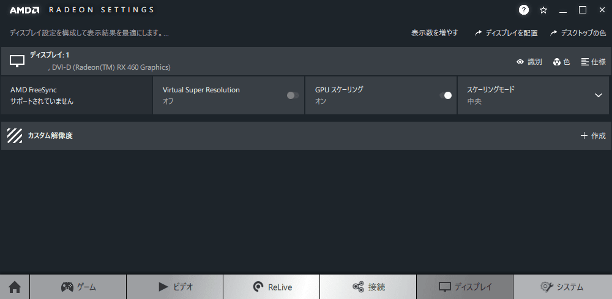This screenshot has height=299, width=612.
Task: Toggle Virtual Super Resolution switch
Action: [293, 95]
